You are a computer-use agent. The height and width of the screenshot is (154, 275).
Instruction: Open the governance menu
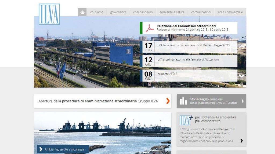coord(118,12)
